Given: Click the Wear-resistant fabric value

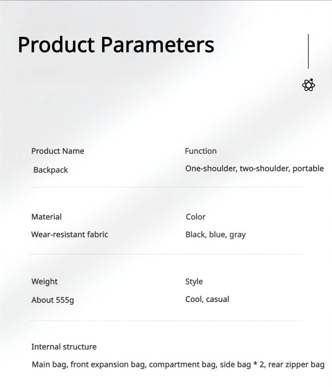Looking at the screenshot, I should [x=69, y=234].
